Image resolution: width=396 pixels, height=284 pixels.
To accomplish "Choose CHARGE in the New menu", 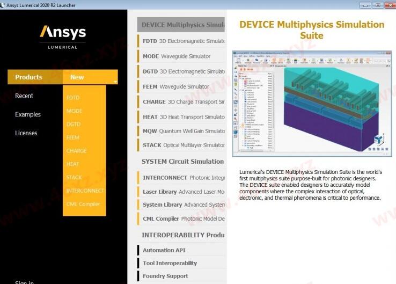I will pyautogui.click(x=77, y=151).
